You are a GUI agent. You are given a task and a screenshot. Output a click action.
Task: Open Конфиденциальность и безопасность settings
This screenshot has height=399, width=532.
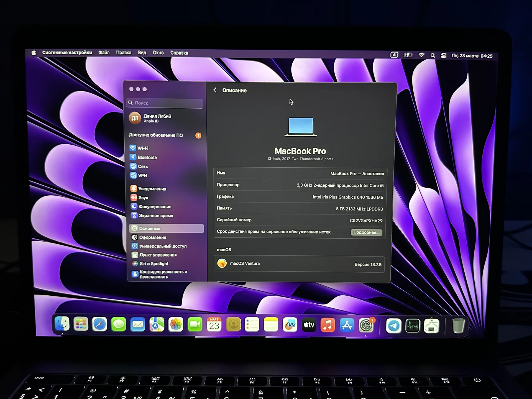click(x=159, y=274)
